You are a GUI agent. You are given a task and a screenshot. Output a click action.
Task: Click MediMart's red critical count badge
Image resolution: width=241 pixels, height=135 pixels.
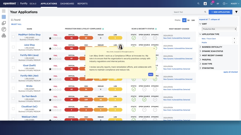71,38
